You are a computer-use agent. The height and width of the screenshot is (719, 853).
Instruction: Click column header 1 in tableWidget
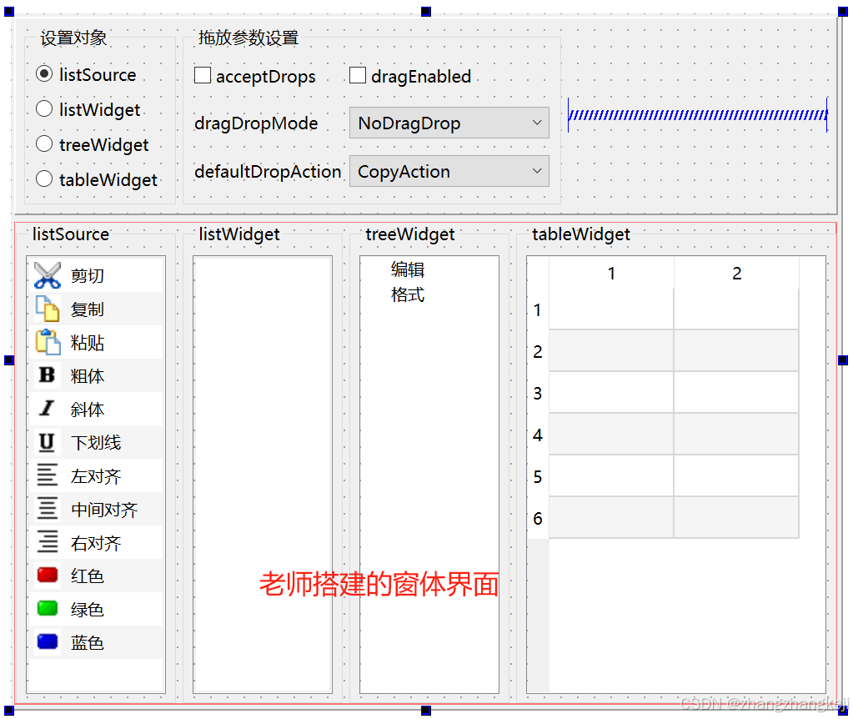point(611,273)
